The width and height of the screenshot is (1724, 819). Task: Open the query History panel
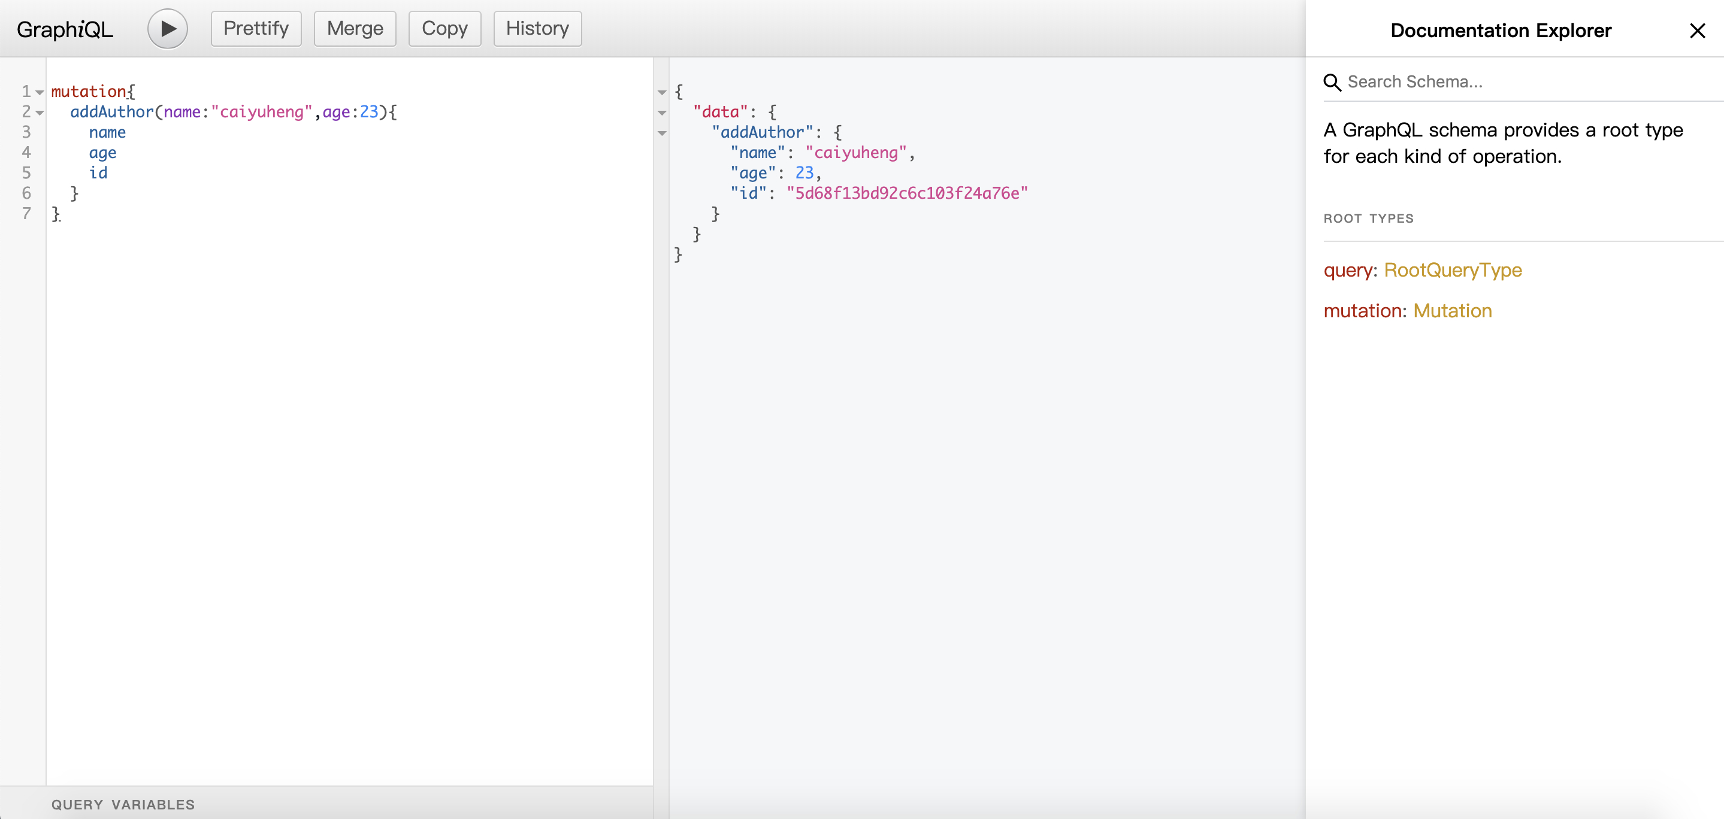tap(537, 29)
